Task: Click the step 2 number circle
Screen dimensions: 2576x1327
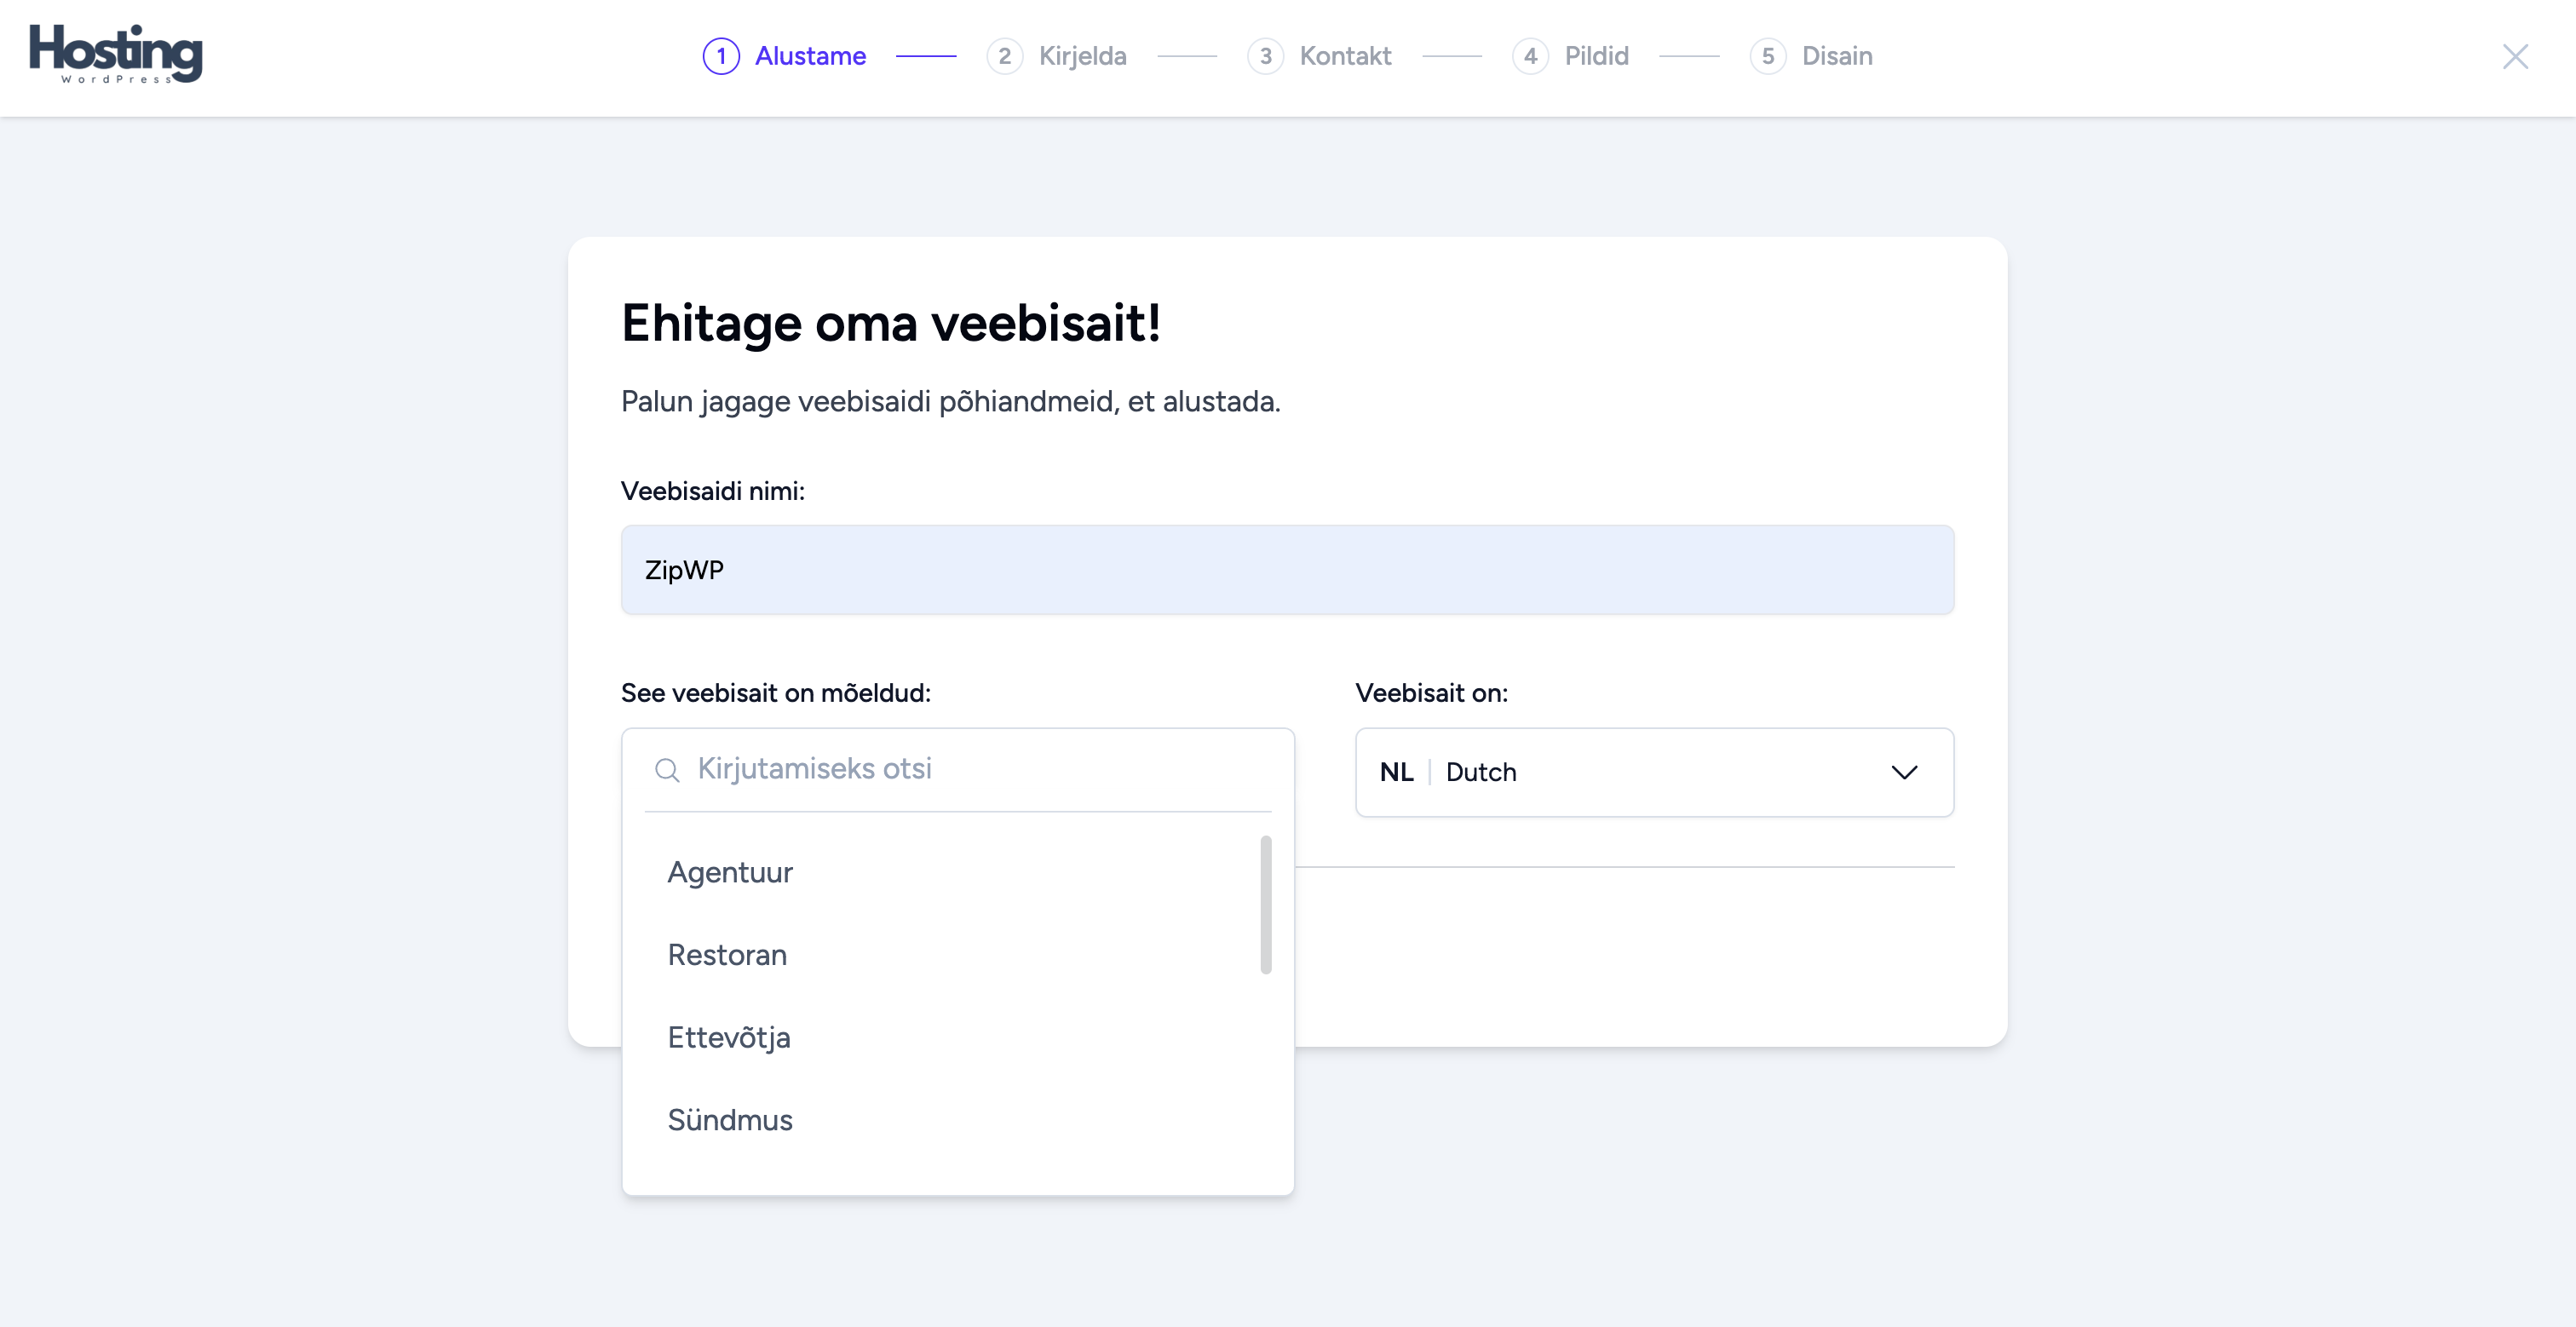Action: coord(1004,56)
